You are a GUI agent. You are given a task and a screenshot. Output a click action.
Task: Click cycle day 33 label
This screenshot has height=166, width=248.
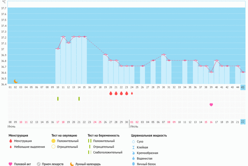click(179, 87)
